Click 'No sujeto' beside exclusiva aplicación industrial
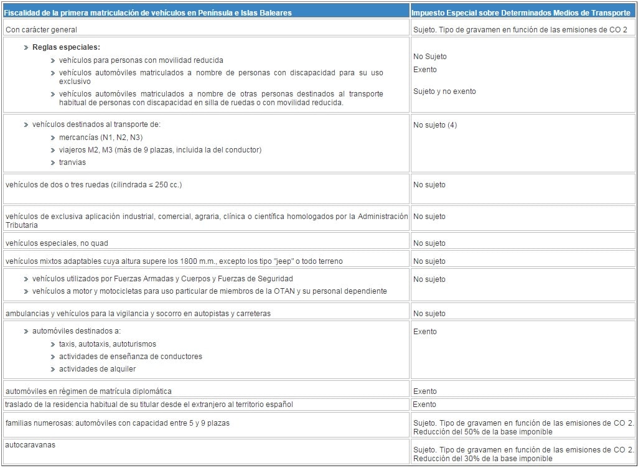638x468 pixels. click(429, 217)
